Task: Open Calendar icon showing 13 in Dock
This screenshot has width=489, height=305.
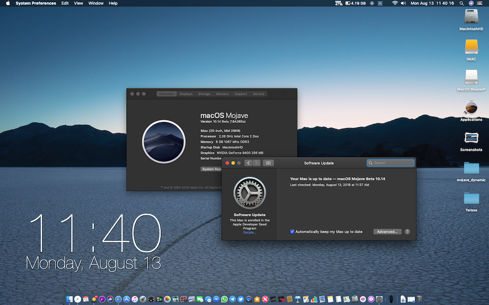Action: (85, 299)
